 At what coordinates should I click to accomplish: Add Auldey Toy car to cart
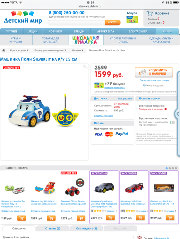click(21, 218)
